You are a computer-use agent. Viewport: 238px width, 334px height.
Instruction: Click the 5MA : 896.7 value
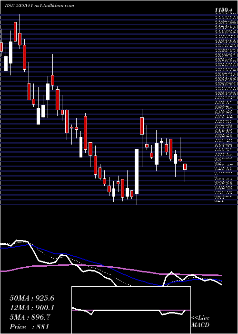pos(30,317)
